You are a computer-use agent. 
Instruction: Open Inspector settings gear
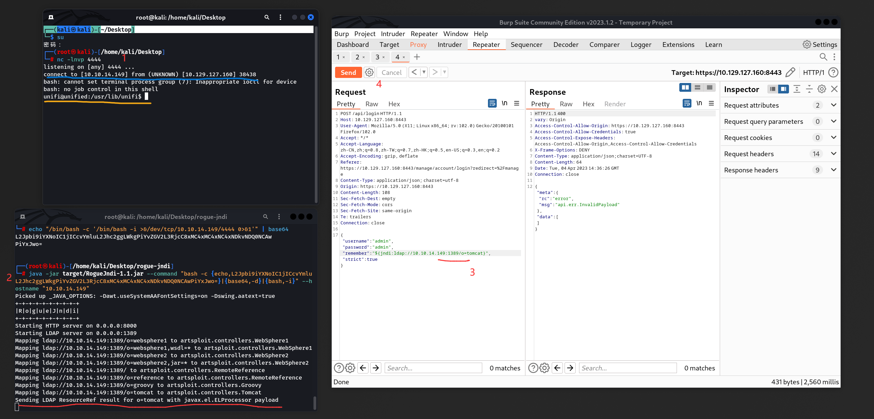click(821, 89)
